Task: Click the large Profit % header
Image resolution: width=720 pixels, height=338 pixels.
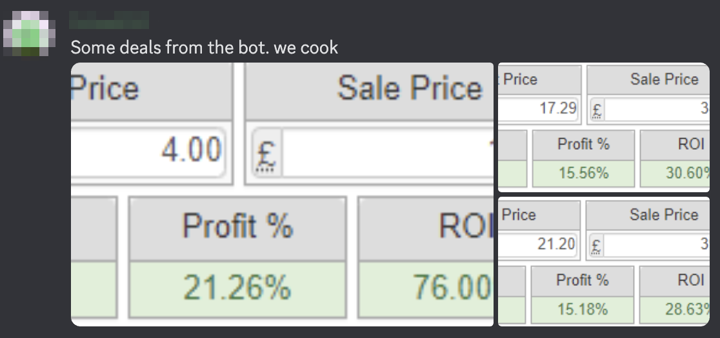Action: click(x=237, y=228)
